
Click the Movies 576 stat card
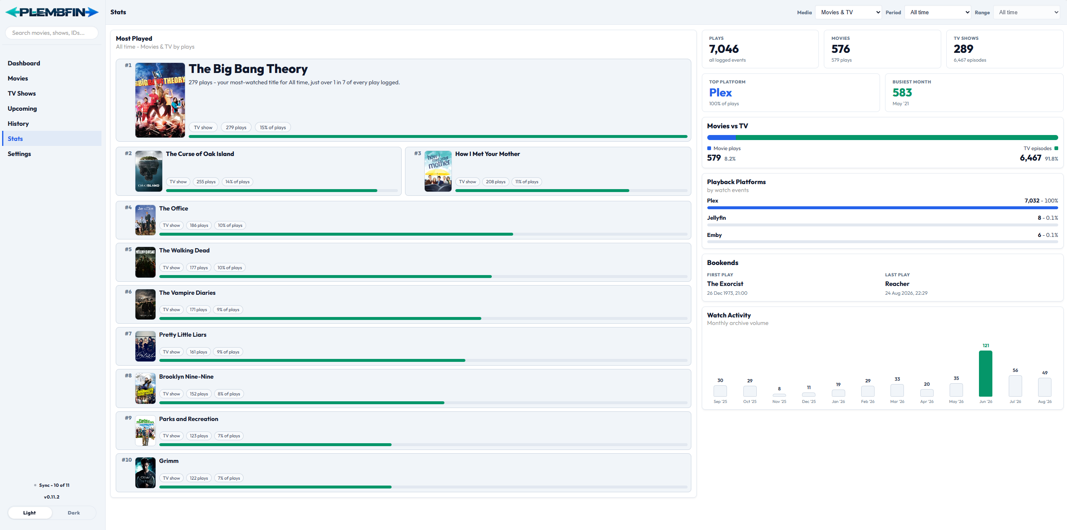tap(883, 49)
